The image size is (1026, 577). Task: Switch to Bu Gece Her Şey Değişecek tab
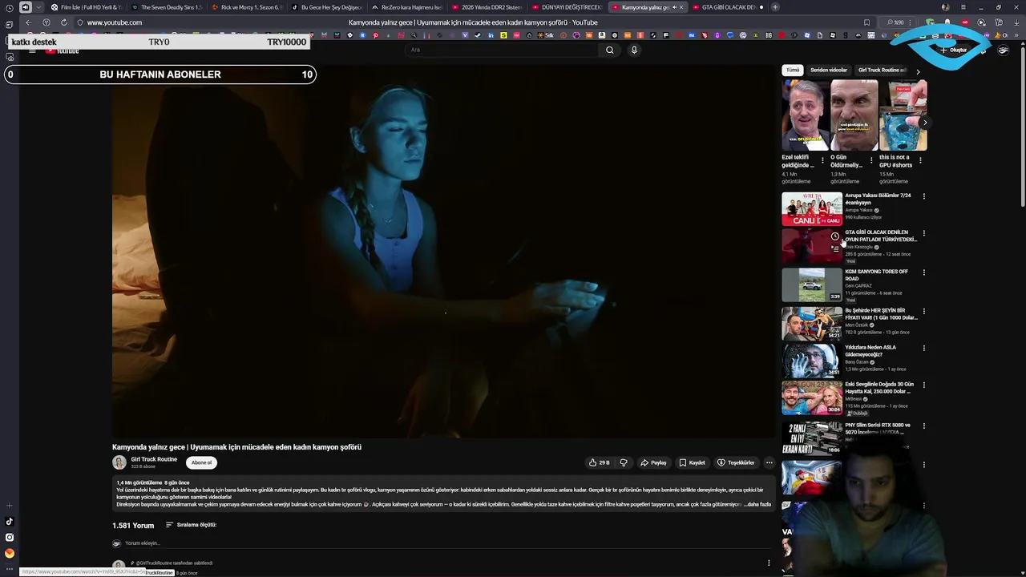click(327, 7)
